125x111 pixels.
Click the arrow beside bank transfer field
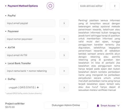tap(64, 71)
